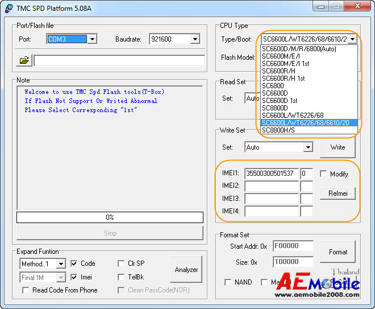Minimize the TMC SPD Platform window

pyautogui.click(x=320, y=6)
